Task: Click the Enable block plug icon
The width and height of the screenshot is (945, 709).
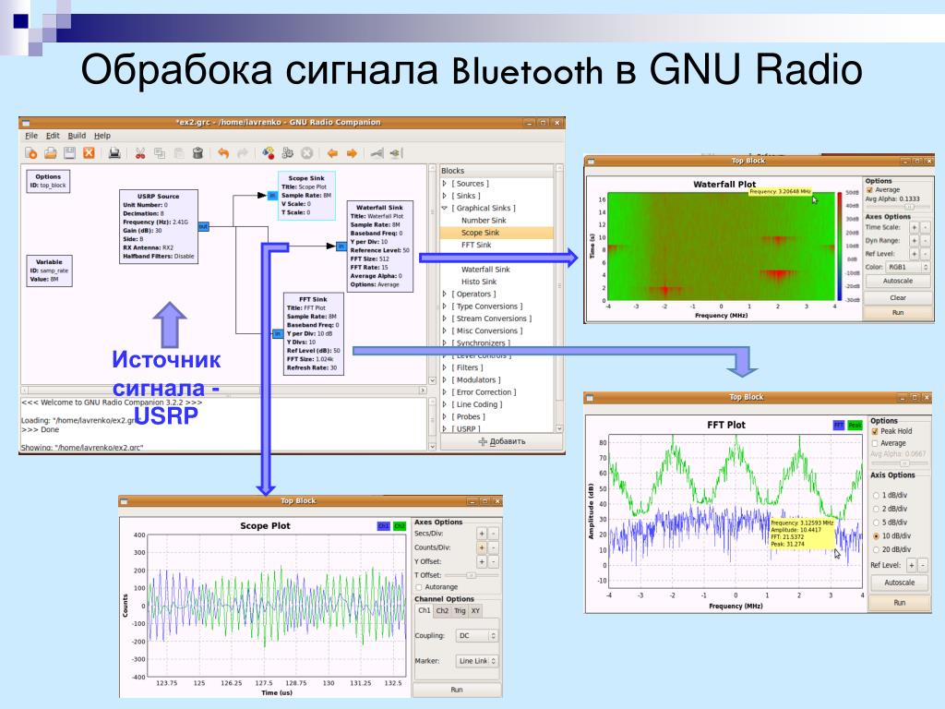Action: coord(377,153)
